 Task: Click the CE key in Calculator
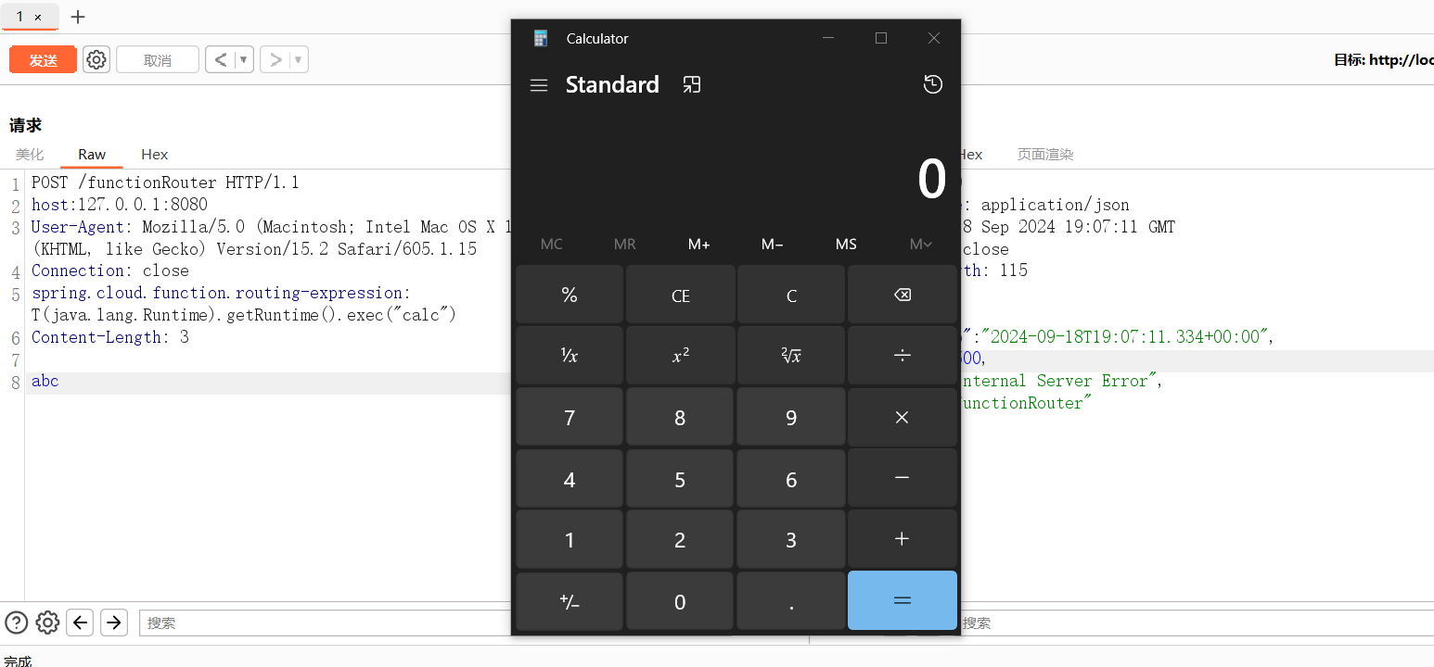[680, 295]
